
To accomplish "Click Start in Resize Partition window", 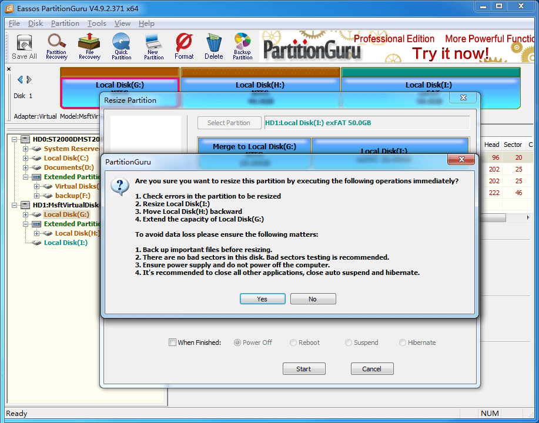I will pyautogui.click(x=304, y=369).
